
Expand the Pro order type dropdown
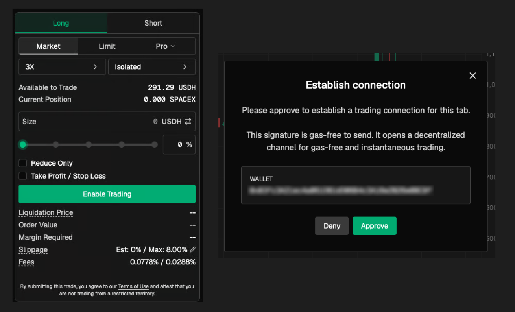point(165,46)
